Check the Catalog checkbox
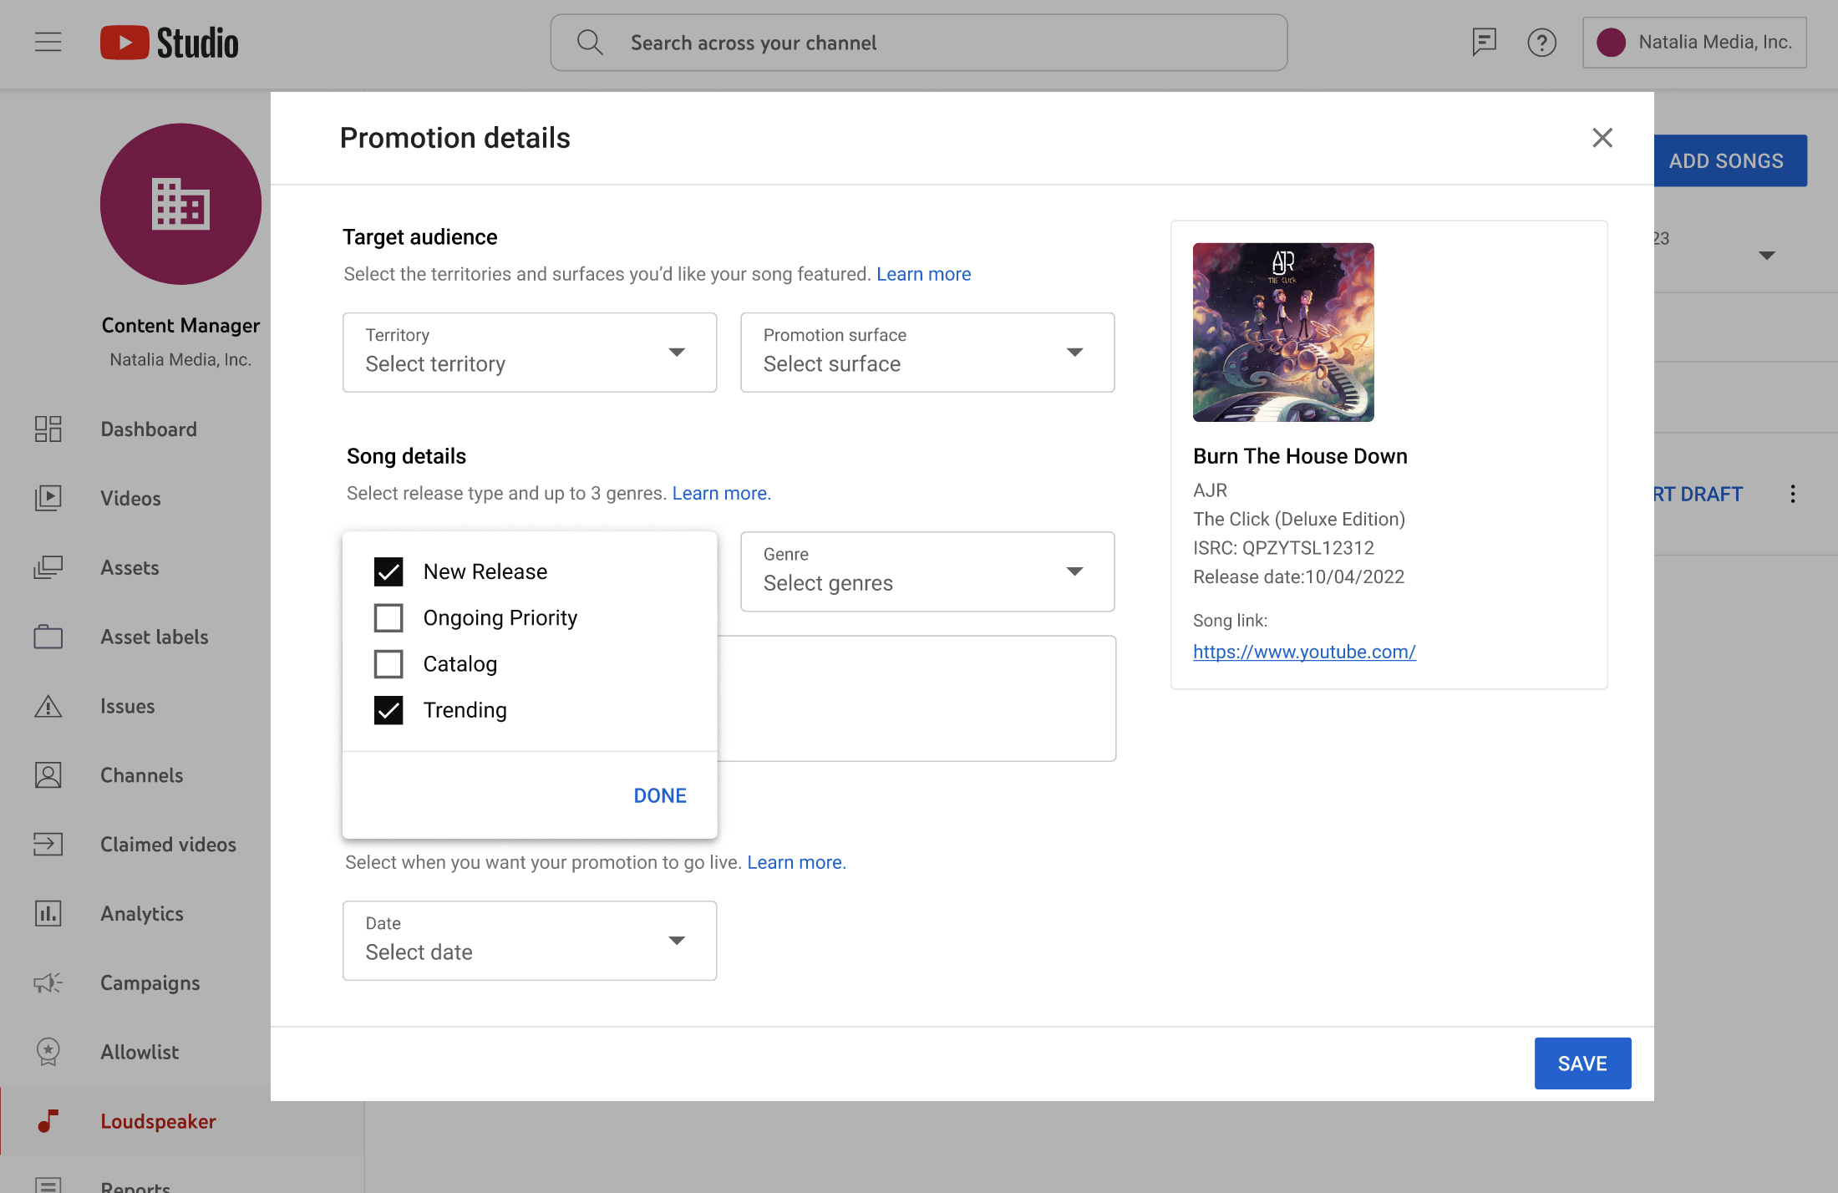This screenshot has width=1838, height=1193. pyautogui.click(x=388, y=664)
